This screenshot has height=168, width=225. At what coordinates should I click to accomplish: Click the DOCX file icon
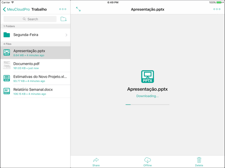7,91
